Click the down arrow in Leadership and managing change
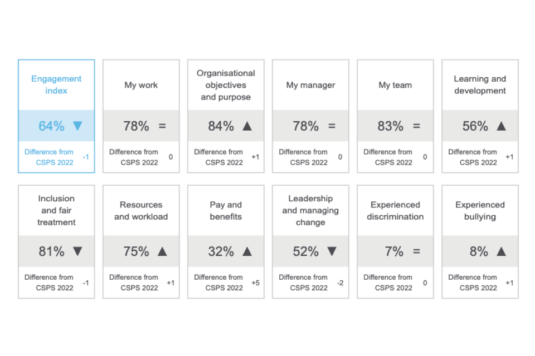This screenshot has width=535, height=356. click(332, 251)
